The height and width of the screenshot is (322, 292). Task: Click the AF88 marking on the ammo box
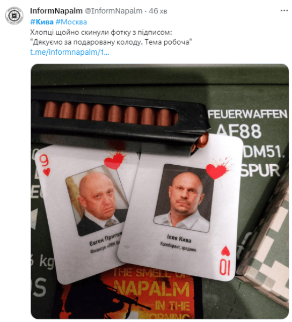239,131
